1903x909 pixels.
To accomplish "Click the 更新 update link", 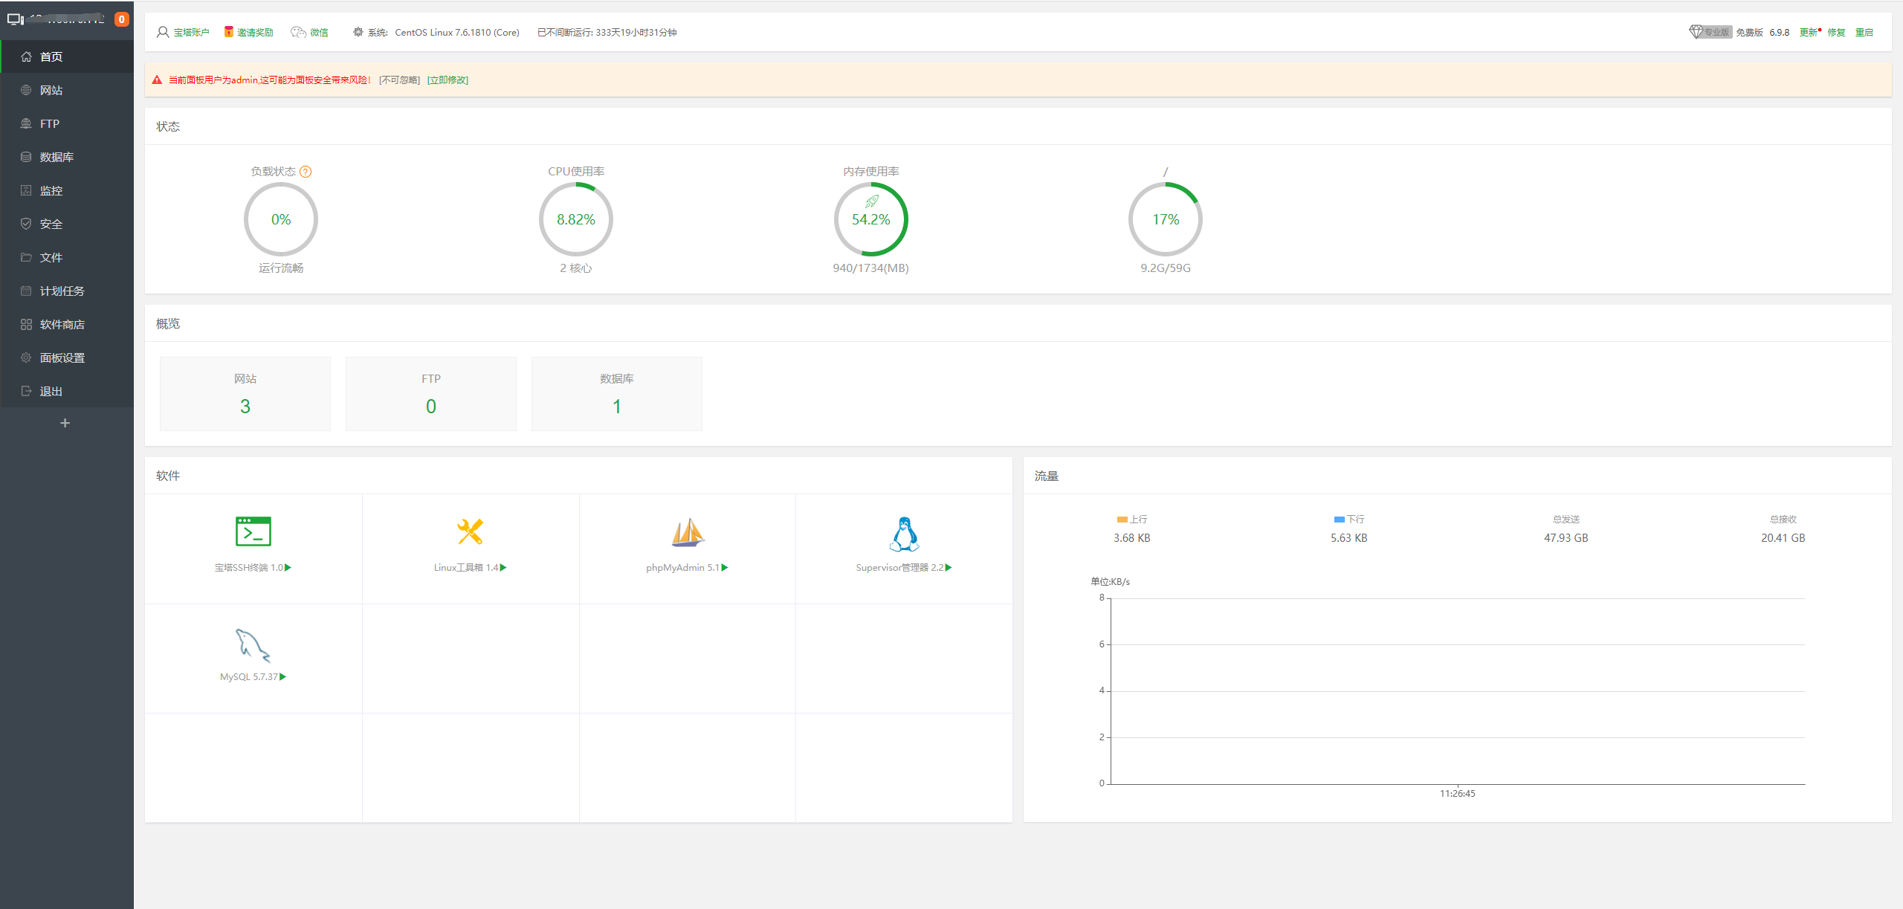I will [x=1809, y=33].
